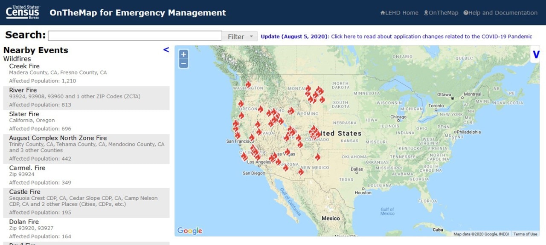Viewport: 546px width, 245px height.
Task: Select the easternmost wildfire icon in Montana
Action: pyautogui.click(x=322, y=100)
